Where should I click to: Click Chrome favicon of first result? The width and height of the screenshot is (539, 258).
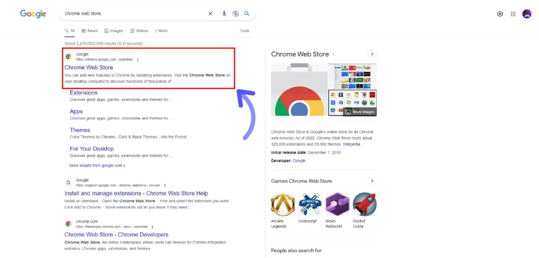pyautogui.click(x=68, y=57)
